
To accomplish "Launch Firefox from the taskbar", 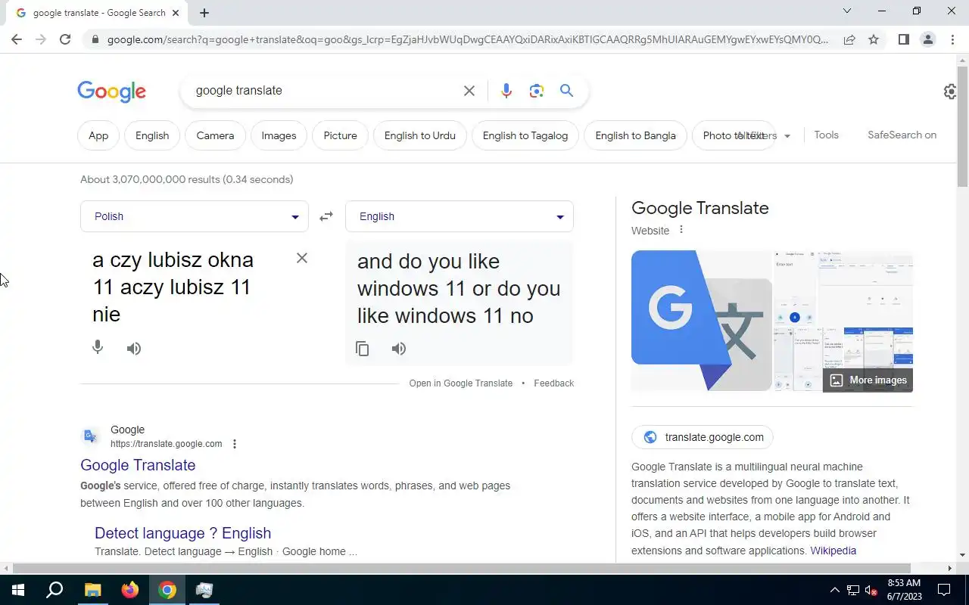I will pyautogui.click(x=130, y=590).
